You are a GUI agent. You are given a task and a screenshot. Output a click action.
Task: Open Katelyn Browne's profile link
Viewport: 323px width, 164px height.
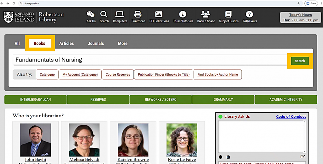(133, 160)
